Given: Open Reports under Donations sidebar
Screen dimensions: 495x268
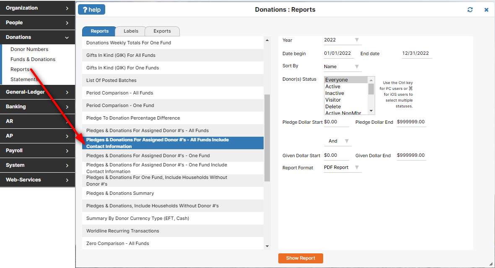Looking at the screenshot, I should point(20,69).
